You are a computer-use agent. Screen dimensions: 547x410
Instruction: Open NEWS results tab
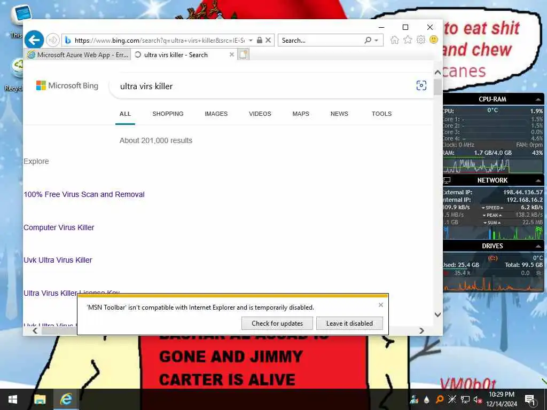(339, 114)
